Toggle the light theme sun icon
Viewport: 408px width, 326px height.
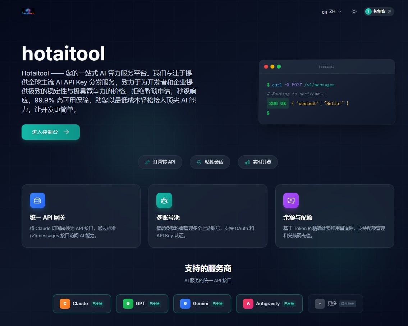coord(354,12)
